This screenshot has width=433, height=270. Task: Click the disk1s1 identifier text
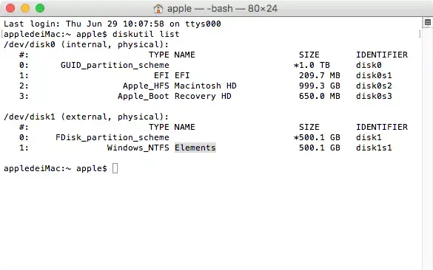pyautogui.click(x=374, y=148)
